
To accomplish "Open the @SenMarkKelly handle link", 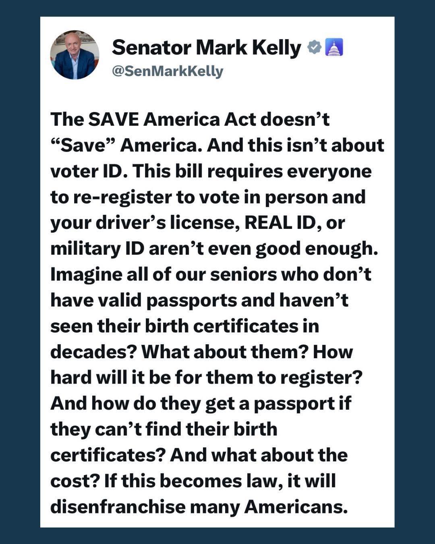I will 167,71.
